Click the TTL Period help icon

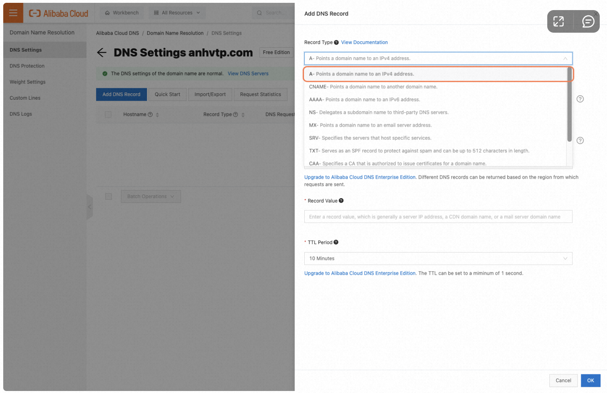[336, 242]
